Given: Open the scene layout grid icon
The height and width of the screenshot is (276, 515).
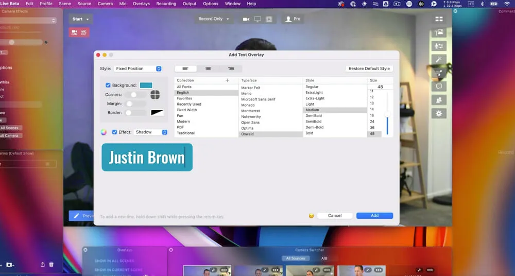Looking at the screenshot, I should tap(439, 19).
